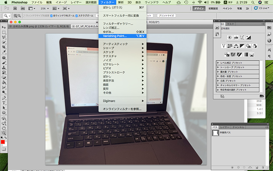Toggle スクラブズーム checkbox
This screenshot has height=171, width=273.
(76, 16)
